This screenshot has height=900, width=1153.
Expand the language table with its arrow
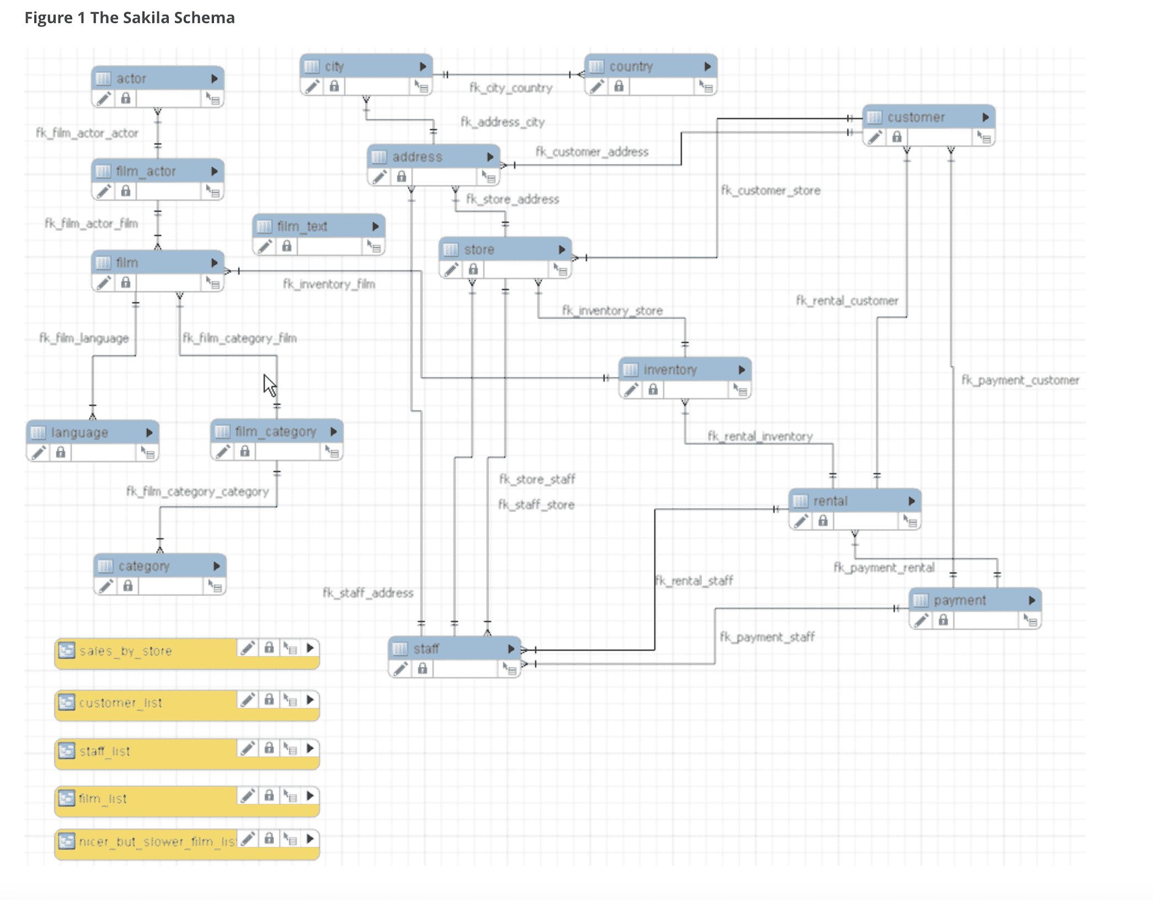(149, 433)
